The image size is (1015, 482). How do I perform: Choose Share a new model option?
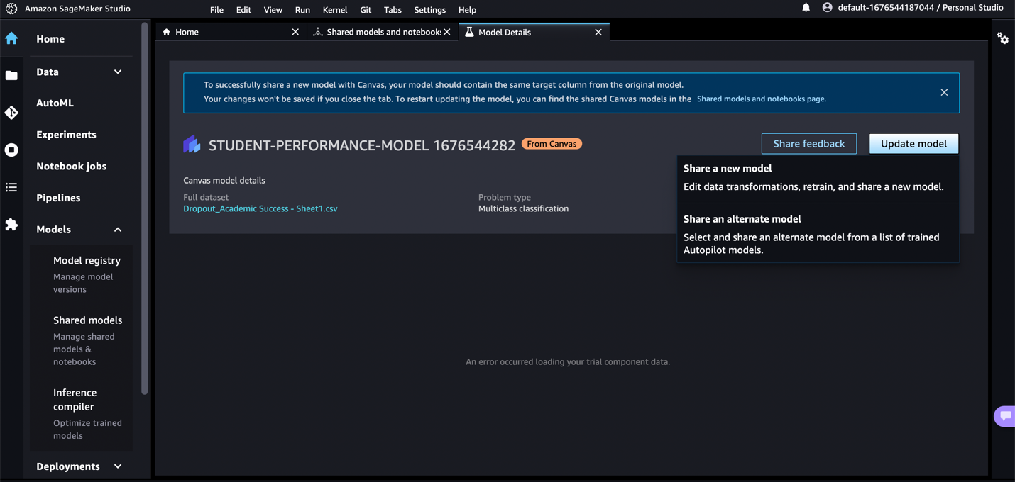click(x=818, y=178)
